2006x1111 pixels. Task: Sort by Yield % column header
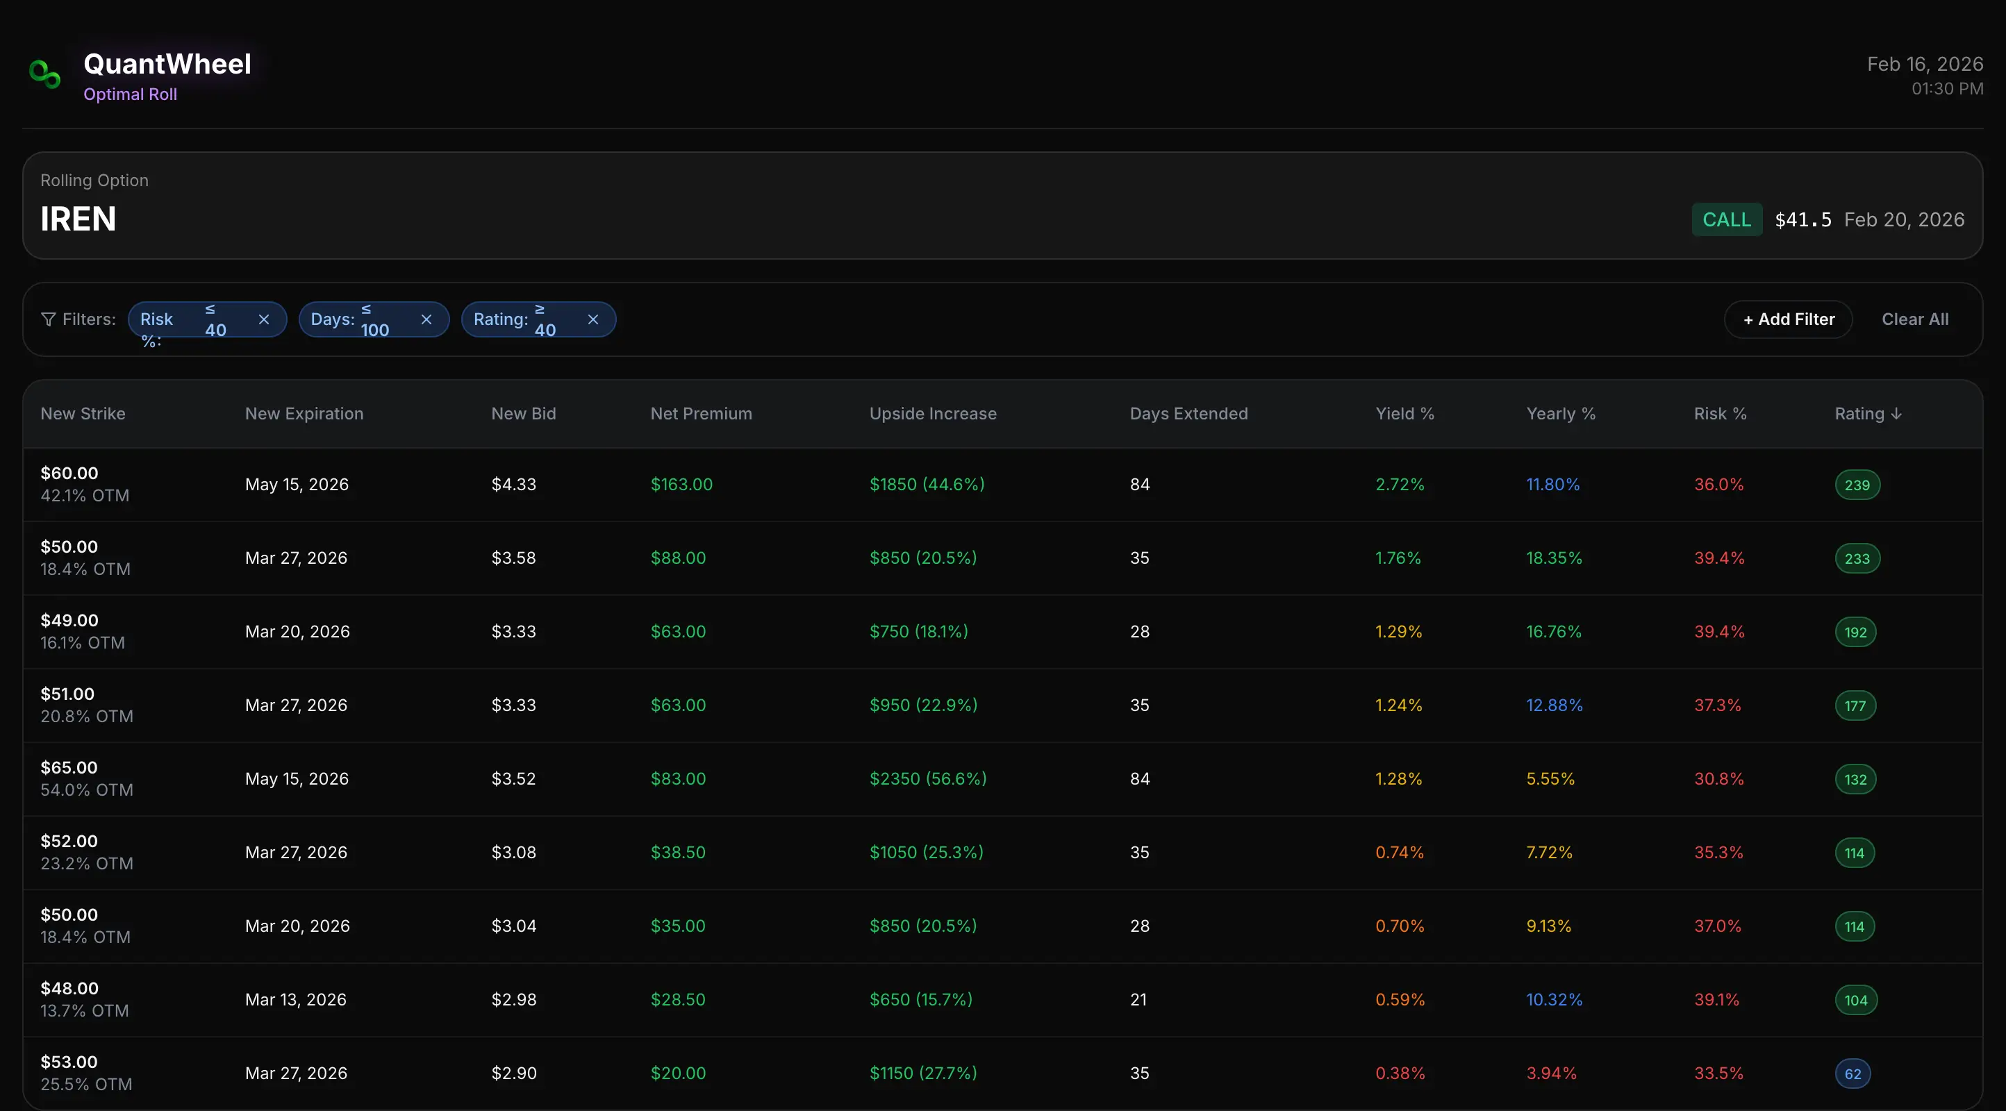(x=1404, y=413)
